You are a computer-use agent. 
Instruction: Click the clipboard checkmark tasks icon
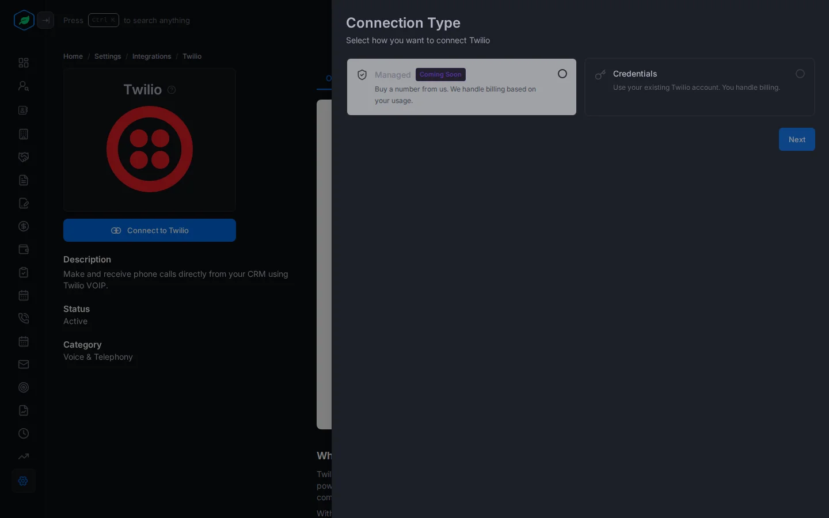tap(24, 272)
